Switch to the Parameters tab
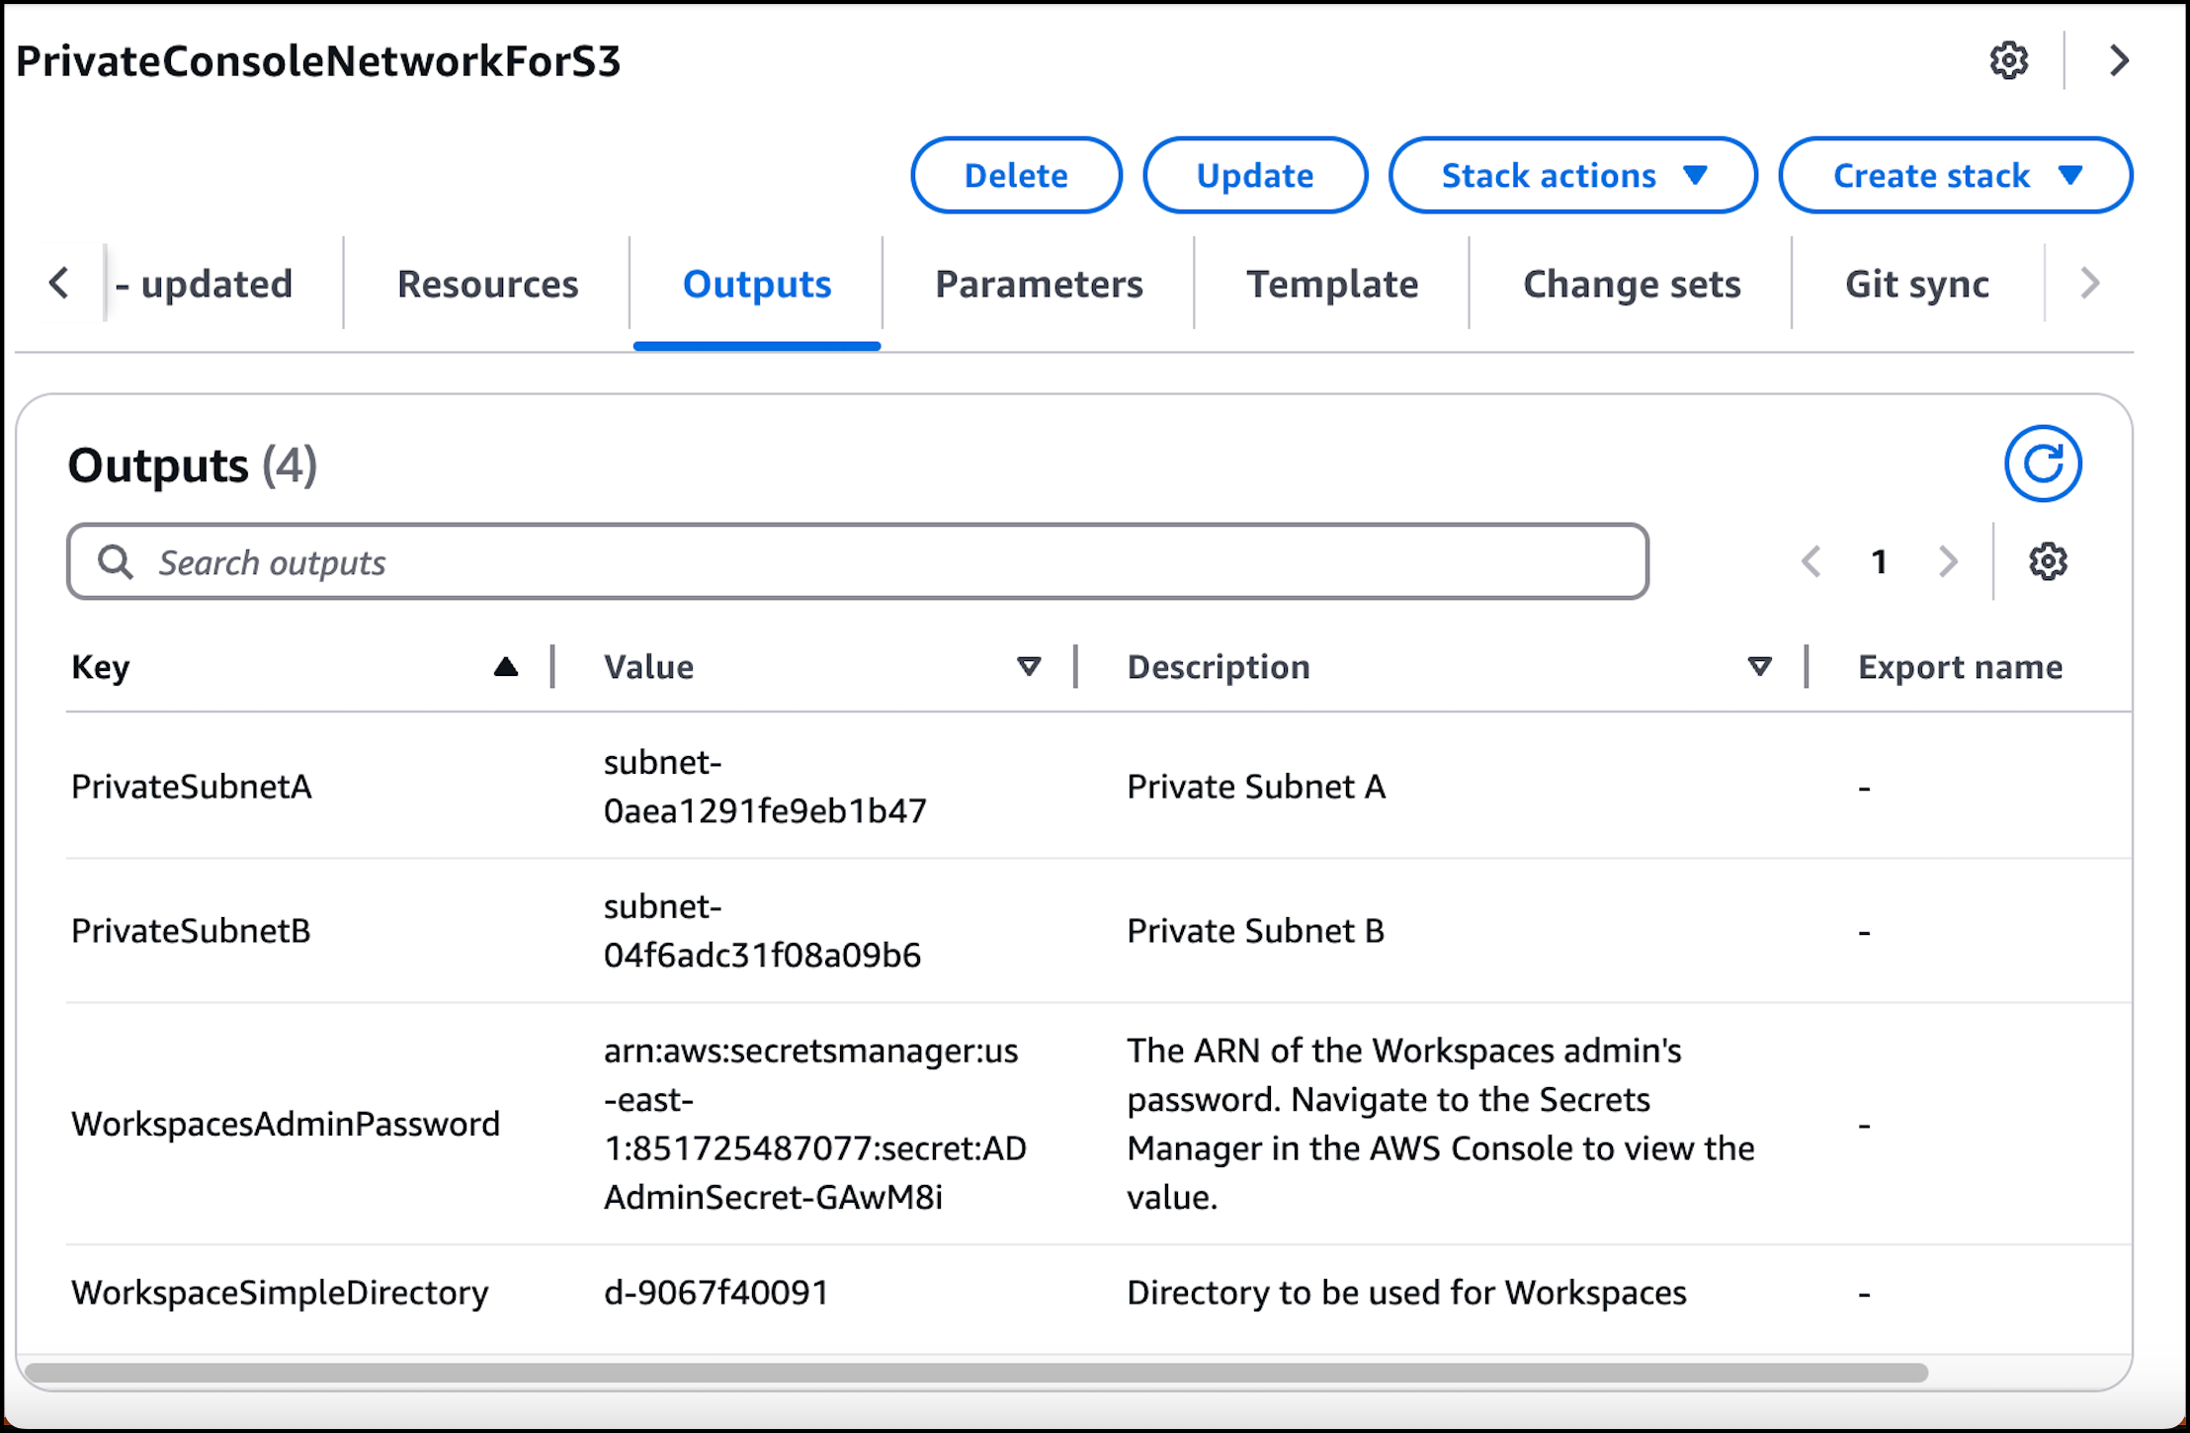Viewport: 2190px width, 1433px height. (1038, 284)
